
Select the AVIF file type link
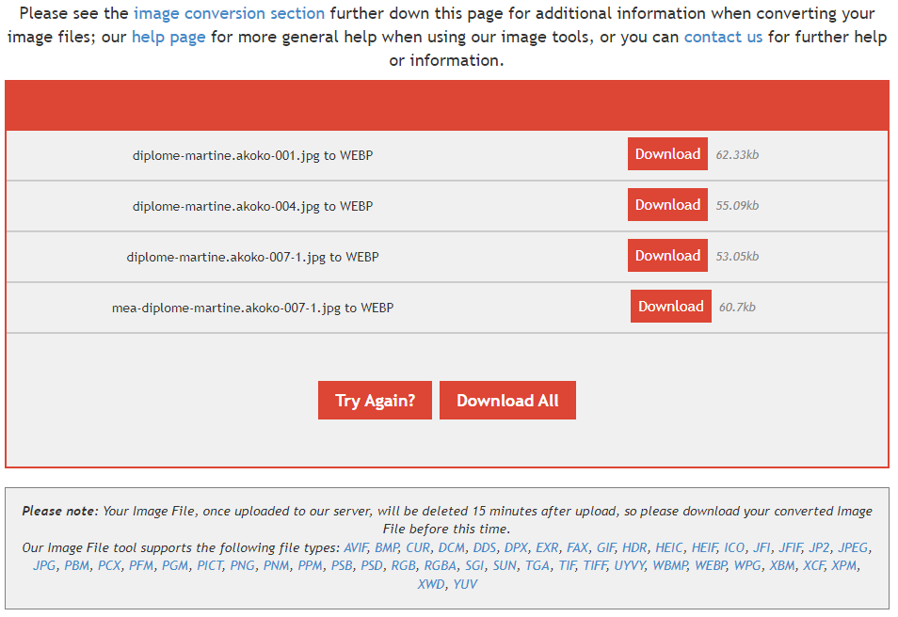pos(356,547)
